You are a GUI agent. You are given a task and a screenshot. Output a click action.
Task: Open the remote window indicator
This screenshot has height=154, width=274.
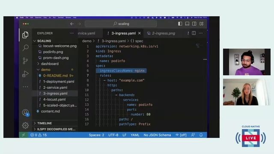click(x=23, y=135)
